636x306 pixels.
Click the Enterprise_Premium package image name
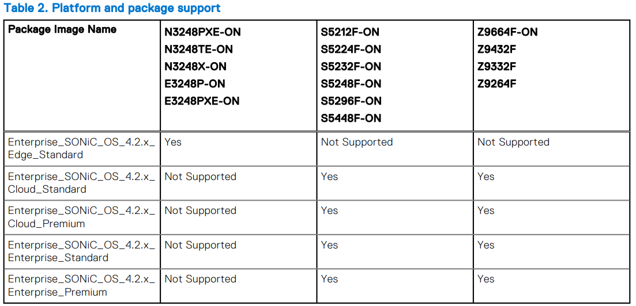coord(81,286)
